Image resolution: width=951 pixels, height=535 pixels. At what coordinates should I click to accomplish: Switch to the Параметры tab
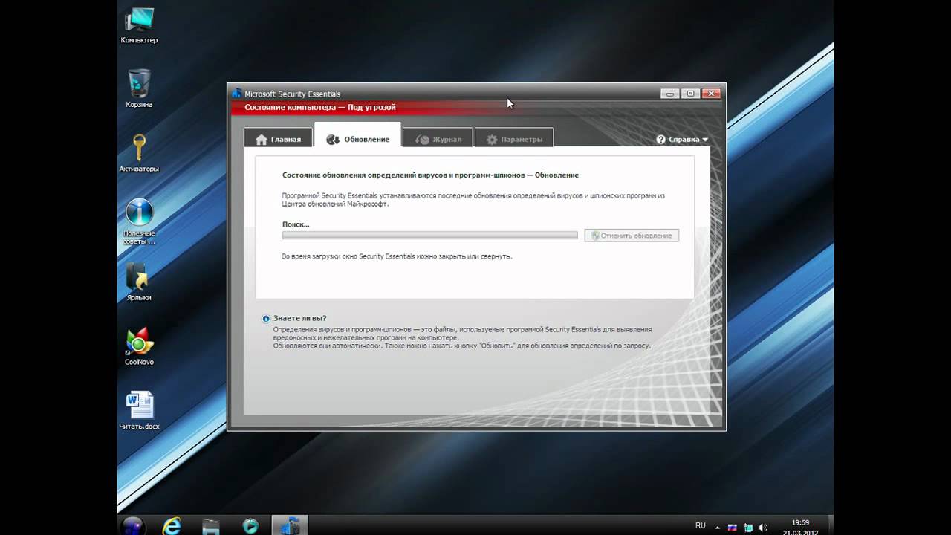tap(513, 139)
